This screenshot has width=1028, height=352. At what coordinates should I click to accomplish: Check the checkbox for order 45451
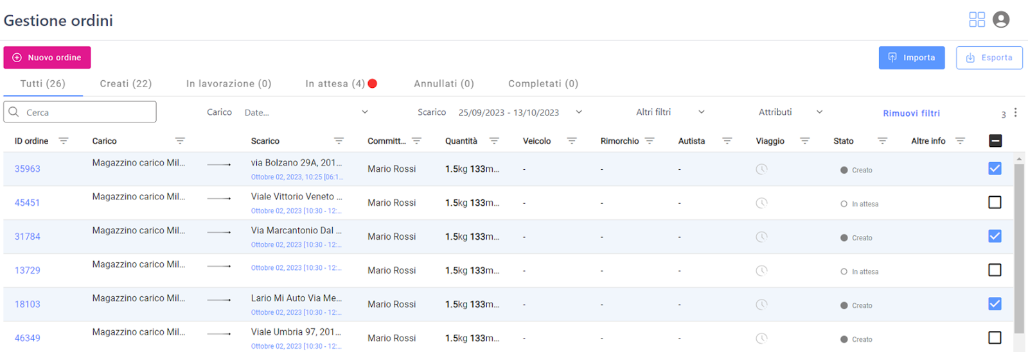(x=995, y=202)
